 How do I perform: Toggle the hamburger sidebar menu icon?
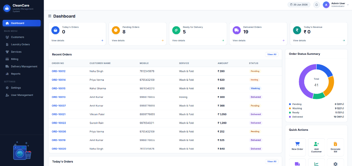pos(50,16)
